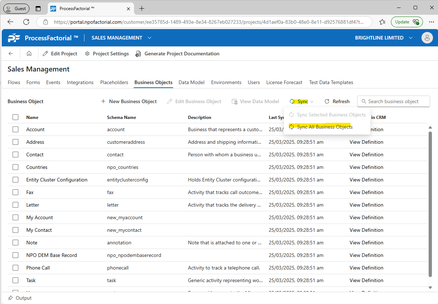Open Project Settings gear icon
Screen dimensions: 438x304
point(87,54)
